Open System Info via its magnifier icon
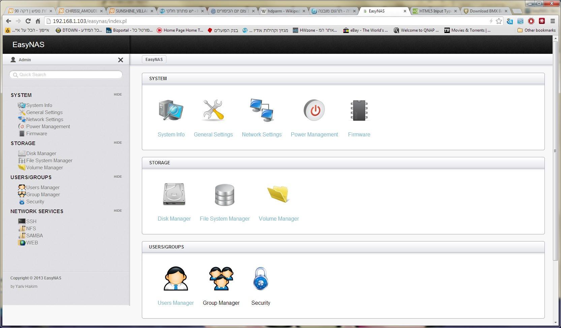This screenshot has height=328, width=561. point(171,110)
